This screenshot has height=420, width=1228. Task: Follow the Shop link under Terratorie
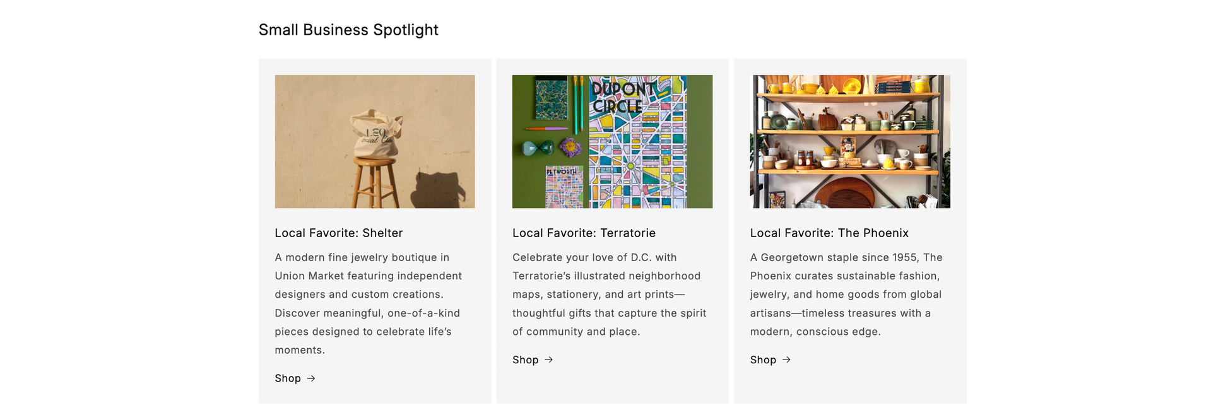(x=526, y=359)
